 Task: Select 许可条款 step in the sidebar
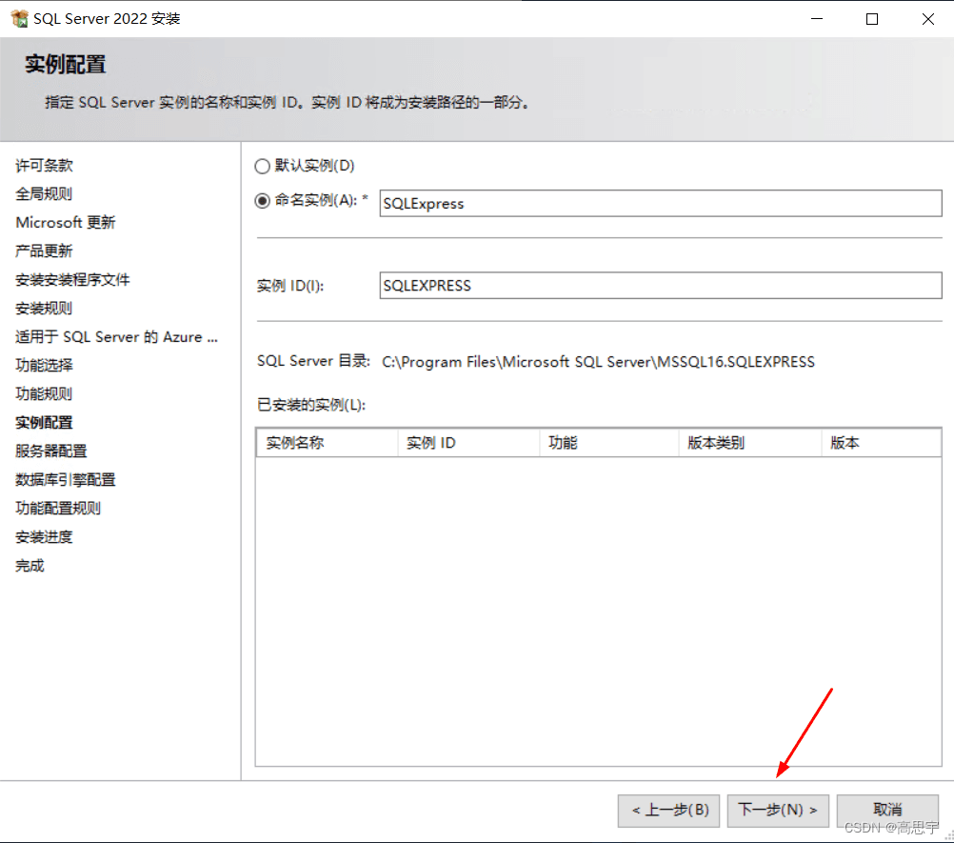[44, 166]
